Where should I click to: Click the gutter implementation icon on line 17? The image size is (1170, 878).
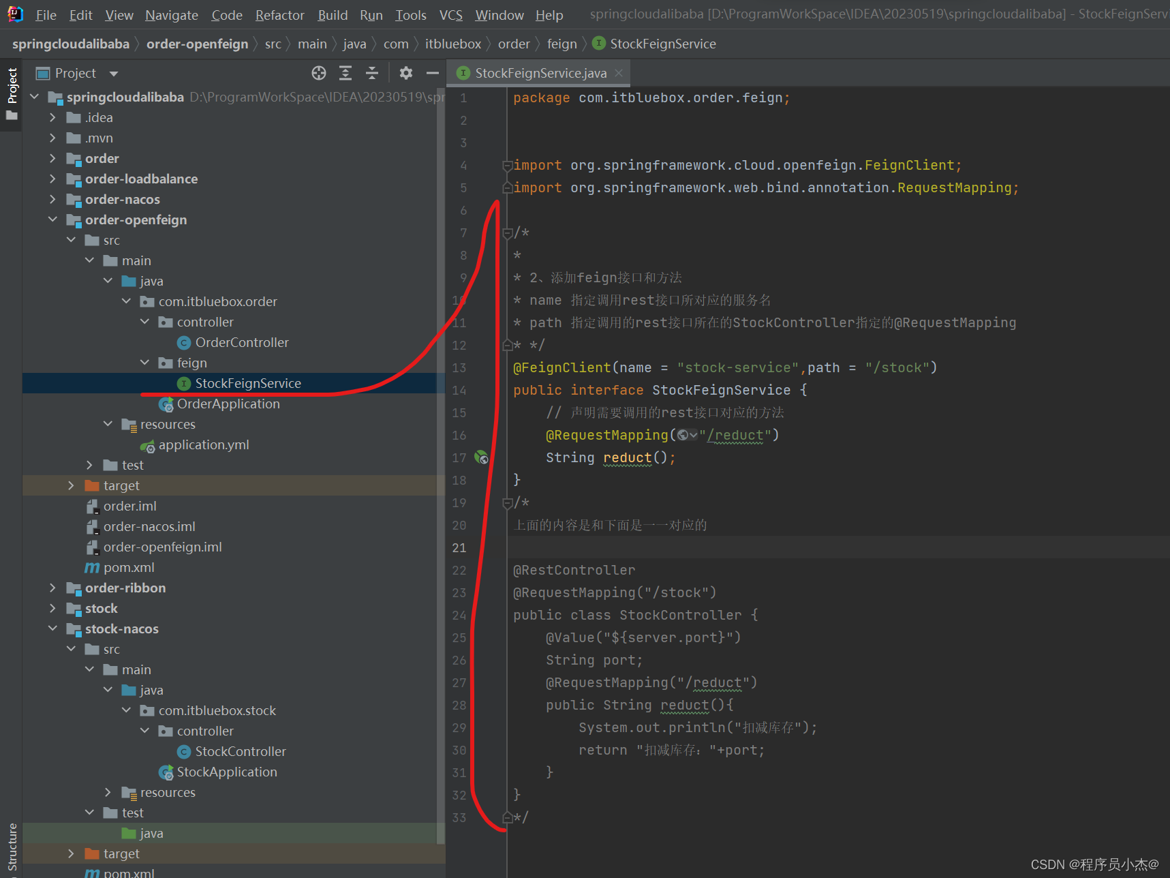tap(482, 457)
